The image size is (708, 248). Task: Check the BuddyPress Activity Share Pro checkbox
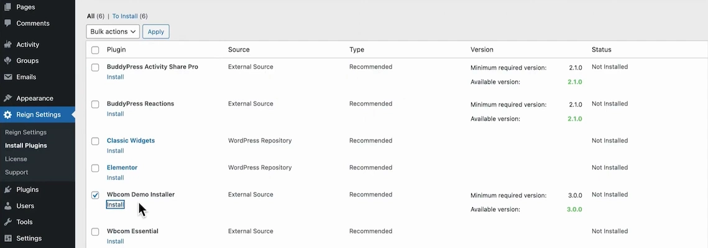coord(95,67)
